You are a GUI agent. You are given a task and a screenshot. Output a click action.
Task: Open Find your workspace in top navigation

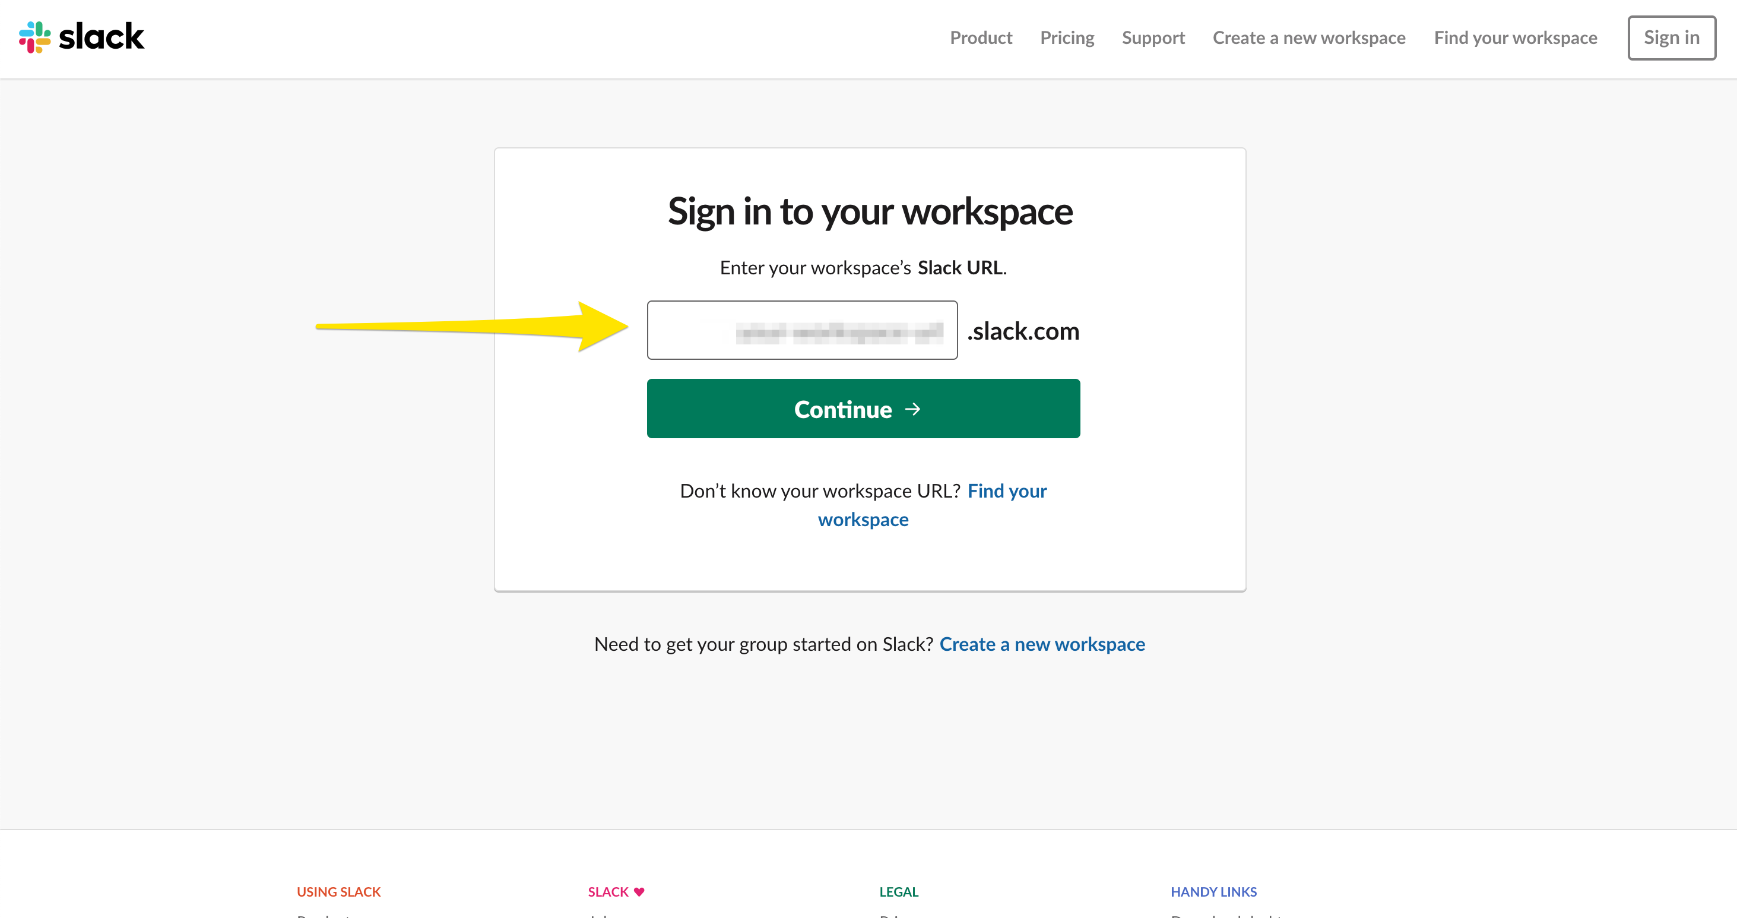click(1515, 38)
